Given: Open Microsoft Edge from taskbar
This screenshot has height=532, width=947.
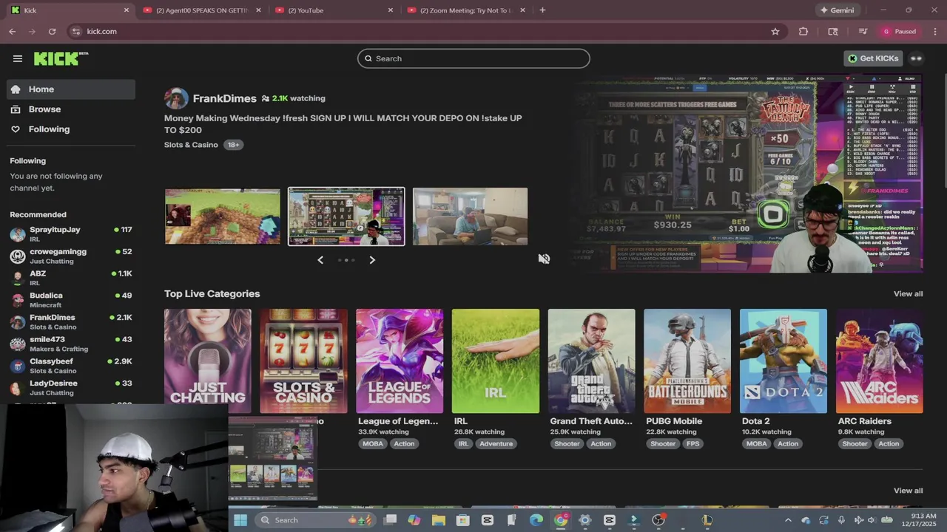Looking at the screenshot, I should 536,520.
